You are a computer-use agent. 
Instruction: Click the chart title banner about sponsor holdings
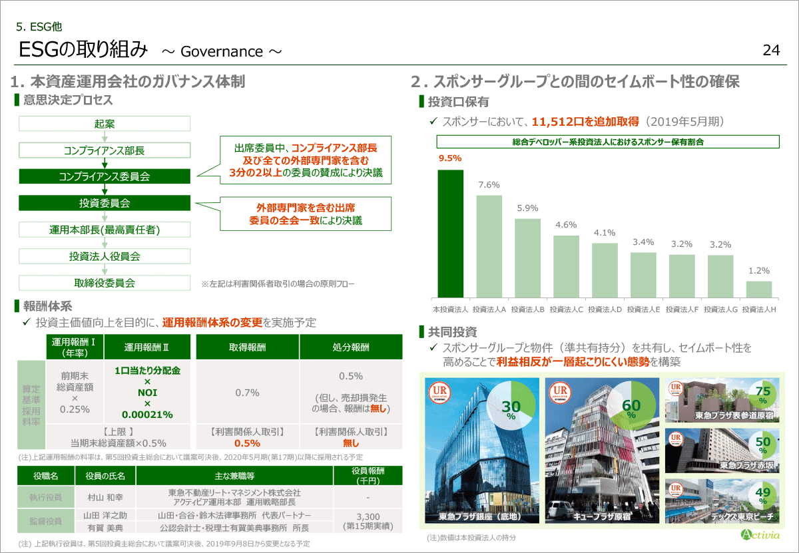point(607,142)
